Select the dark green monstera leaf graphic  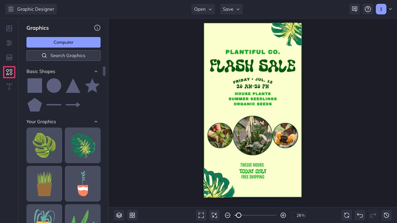[x=83, y=145]
